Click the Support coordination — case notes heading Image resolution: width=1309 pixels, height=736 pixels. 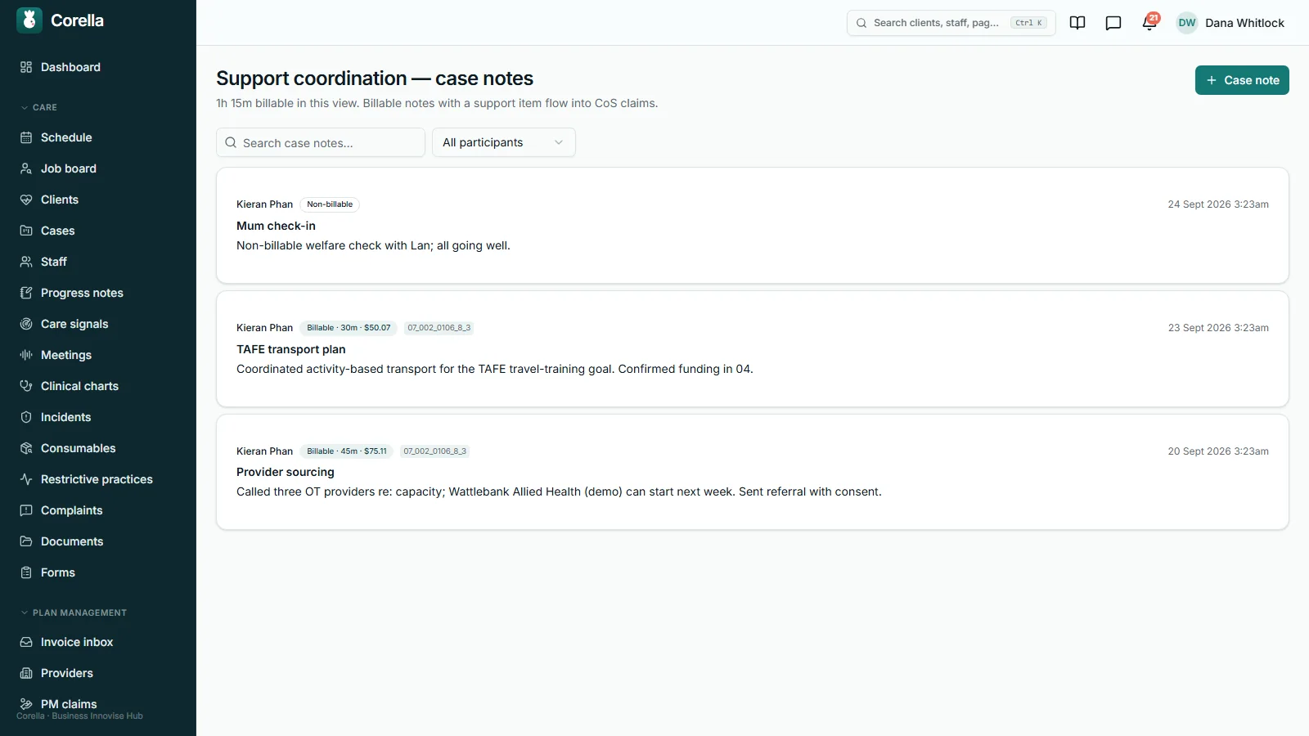[x=375, y=79]
